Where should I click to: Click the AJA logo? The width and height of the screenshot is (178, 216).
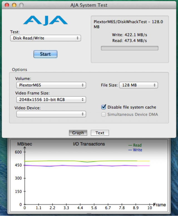click(x=45, y=21)
